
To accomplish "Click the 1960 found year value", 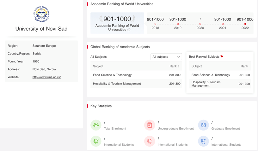I will coord(36,61).
